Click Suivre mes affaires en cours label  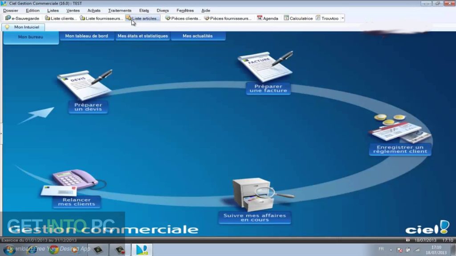coord(255,218)
